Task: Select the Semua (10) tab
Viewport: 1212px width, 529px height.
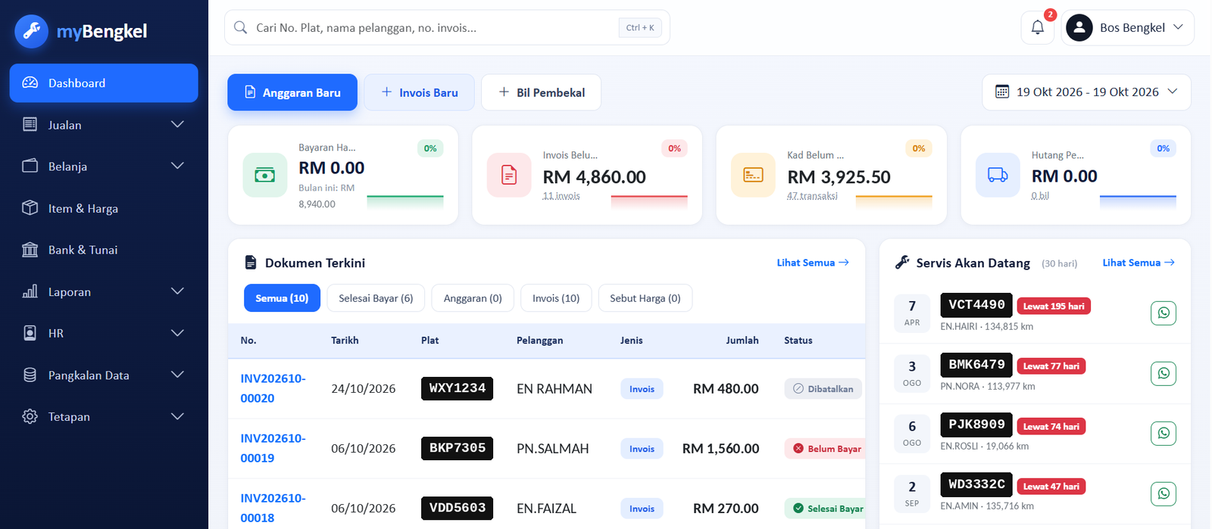Action: pyautogui.click(x=282, y=298)
